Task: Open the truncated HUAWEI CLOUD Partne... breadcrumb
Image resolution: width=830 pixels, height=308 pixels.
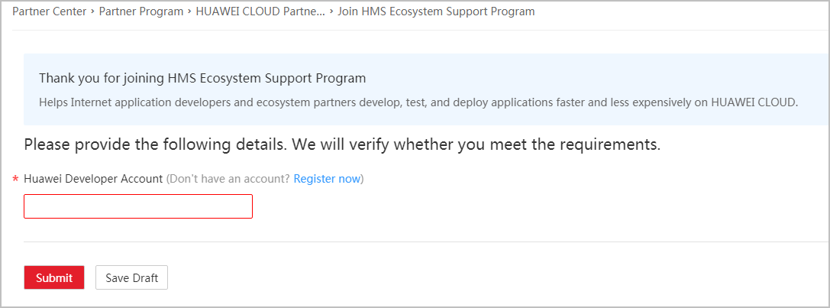Action: 260,11
